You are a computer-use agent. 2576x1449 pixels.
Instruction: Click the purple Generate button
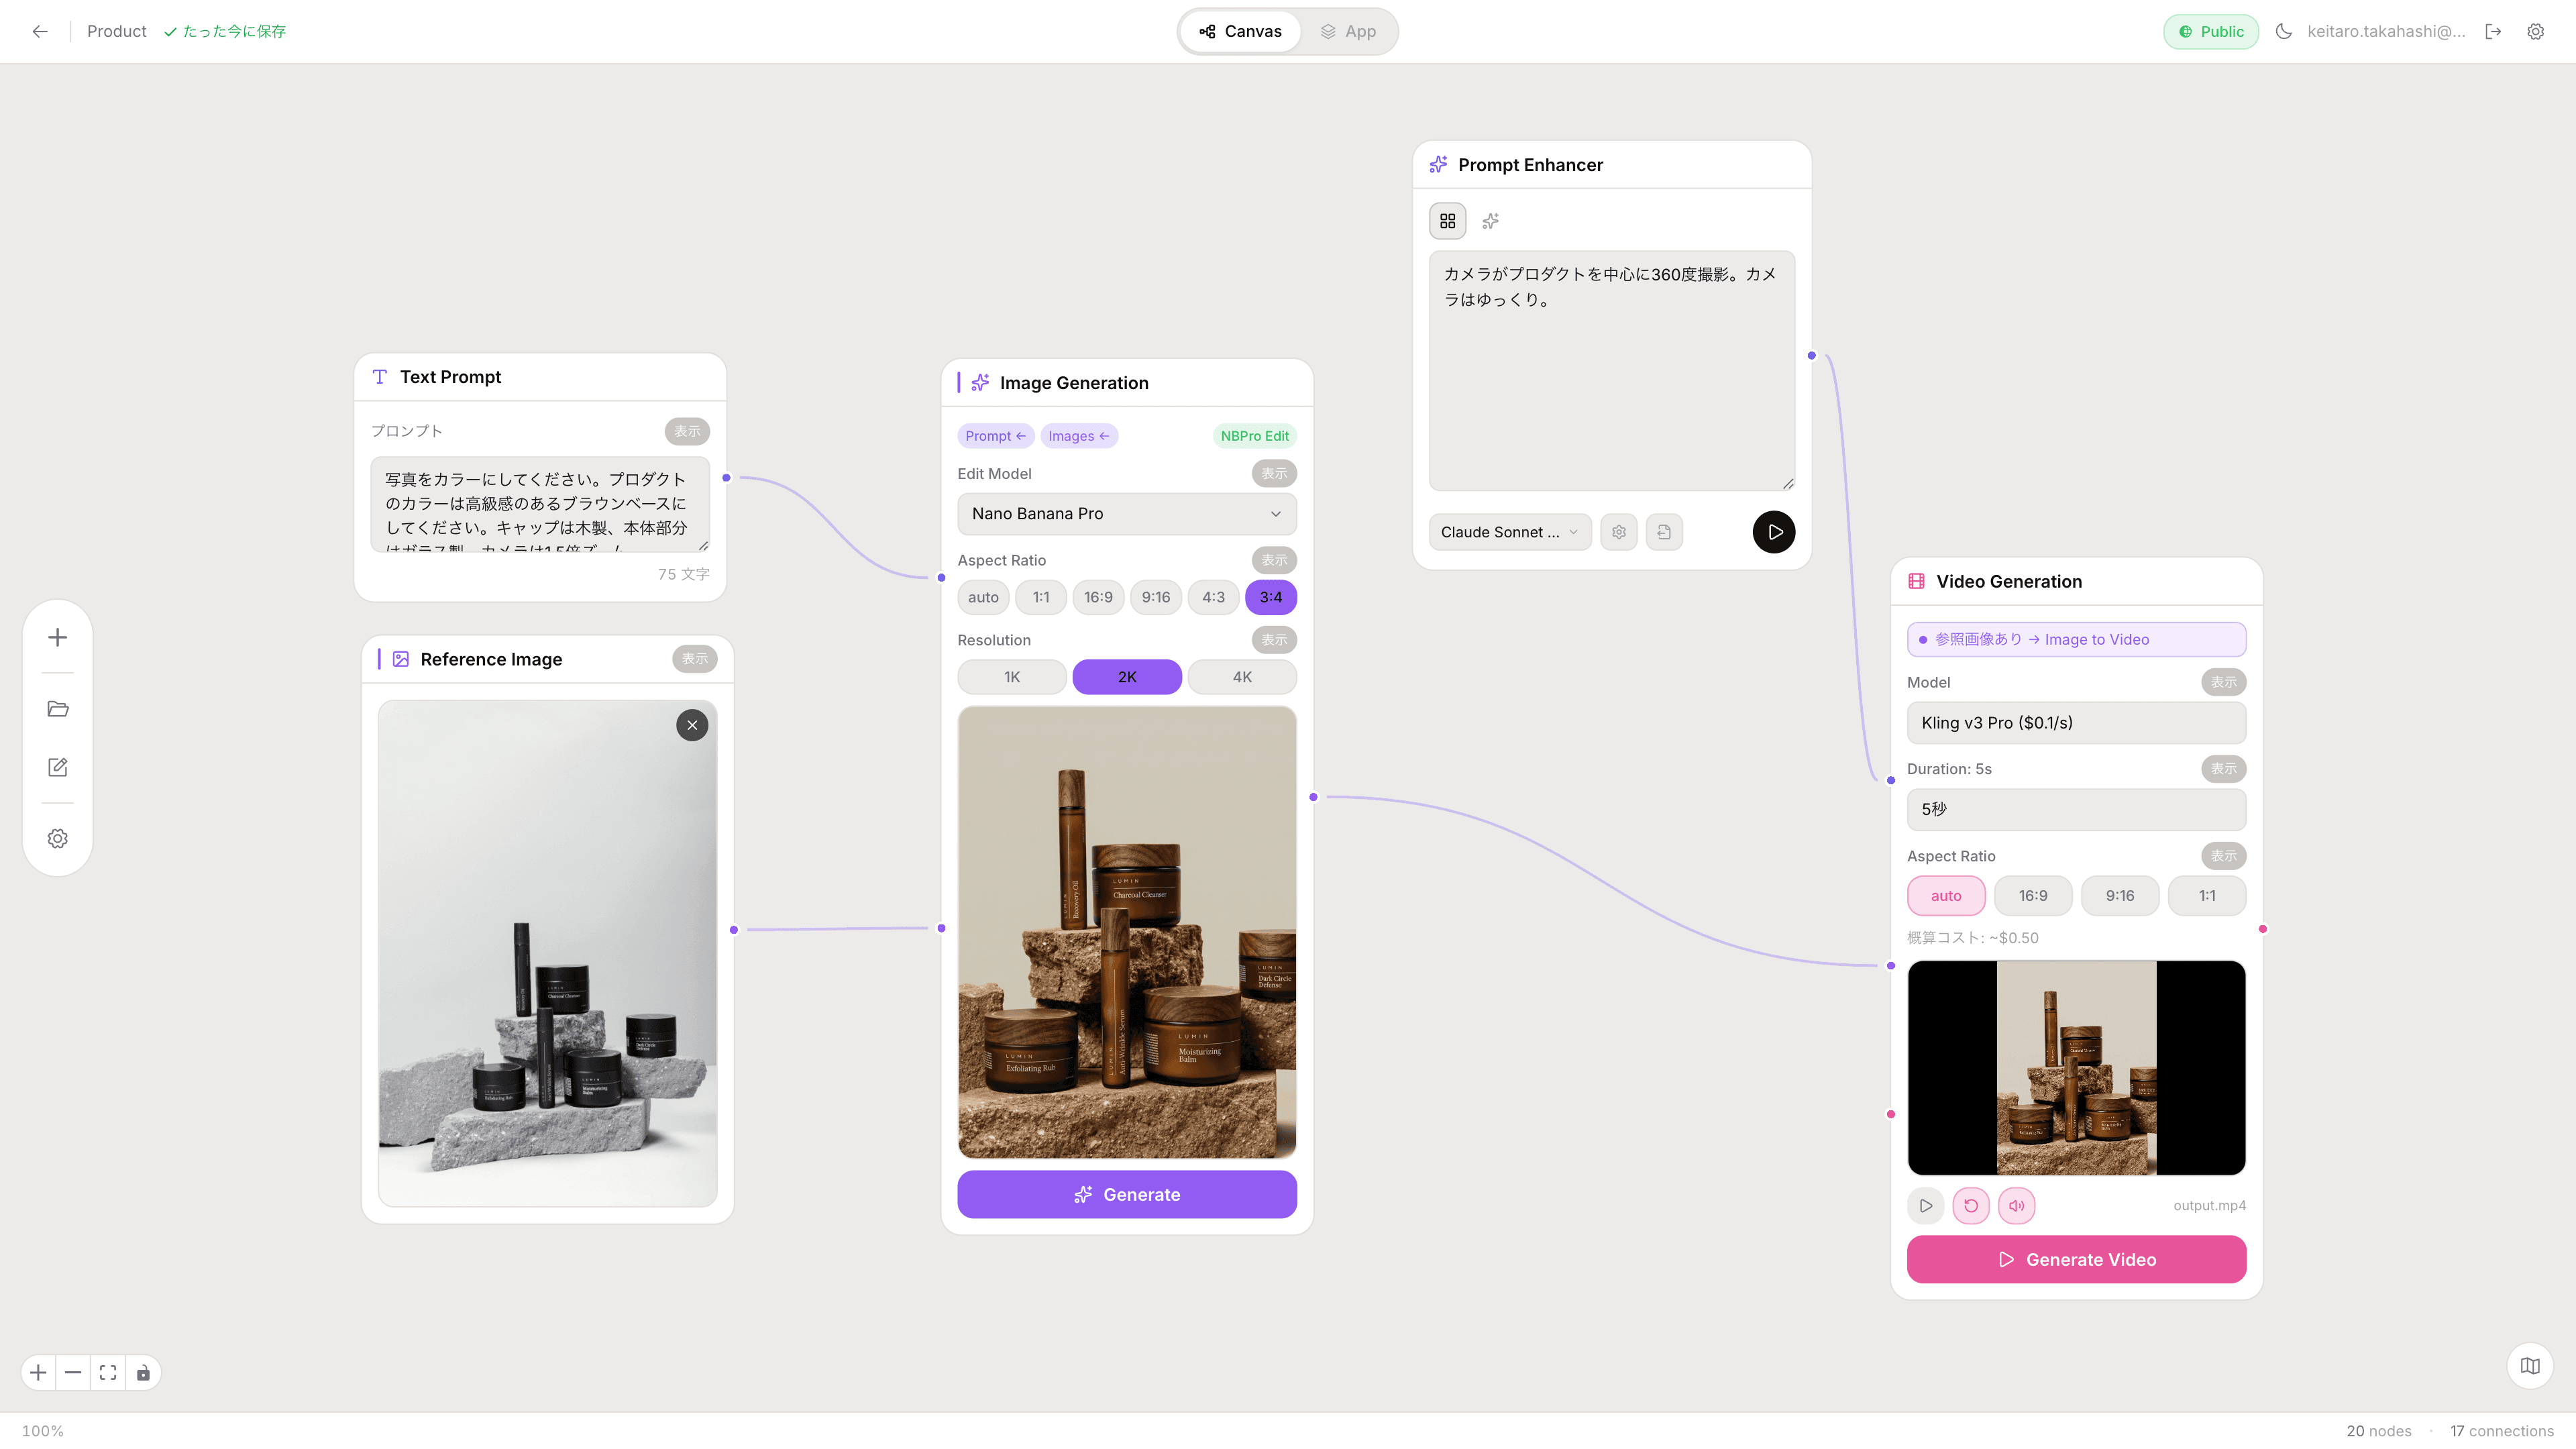[1126, 1195]
